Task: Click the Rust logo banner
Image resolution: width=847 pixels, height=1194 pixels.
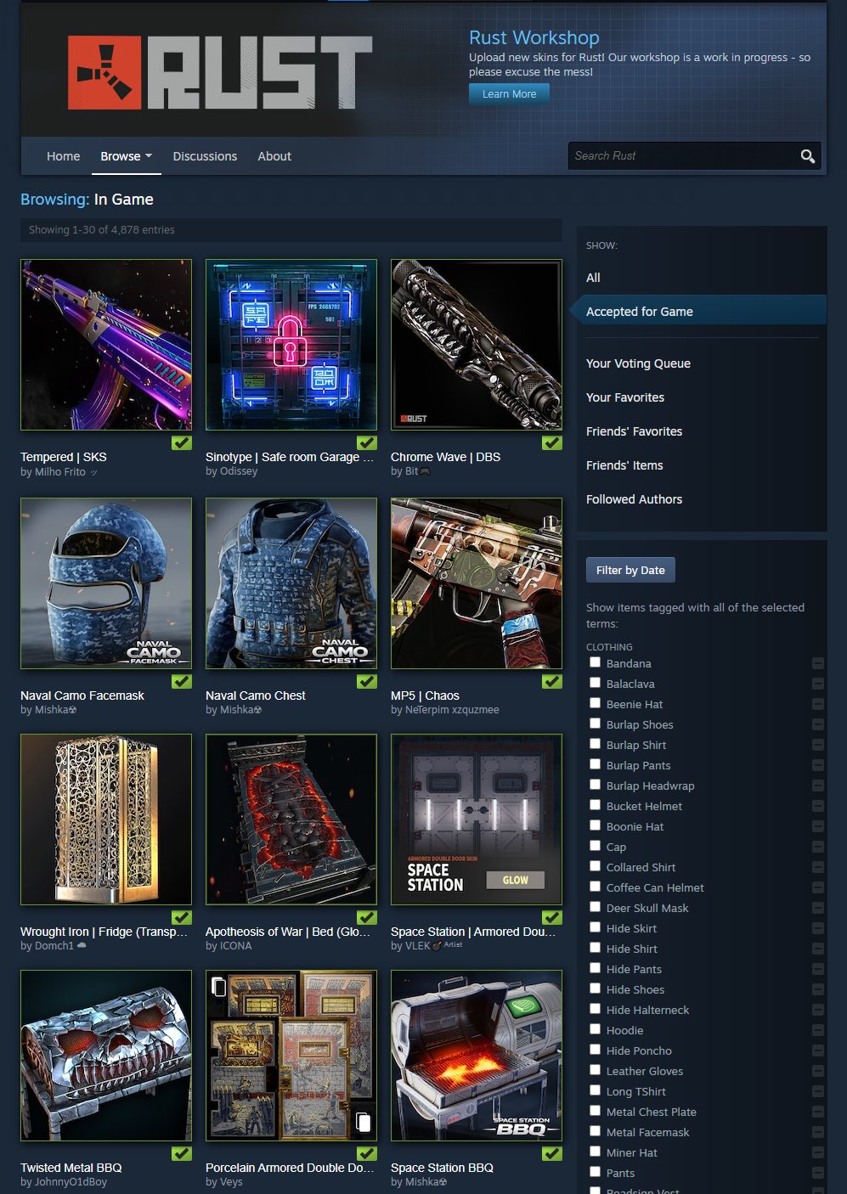Action: click(220, 72)
